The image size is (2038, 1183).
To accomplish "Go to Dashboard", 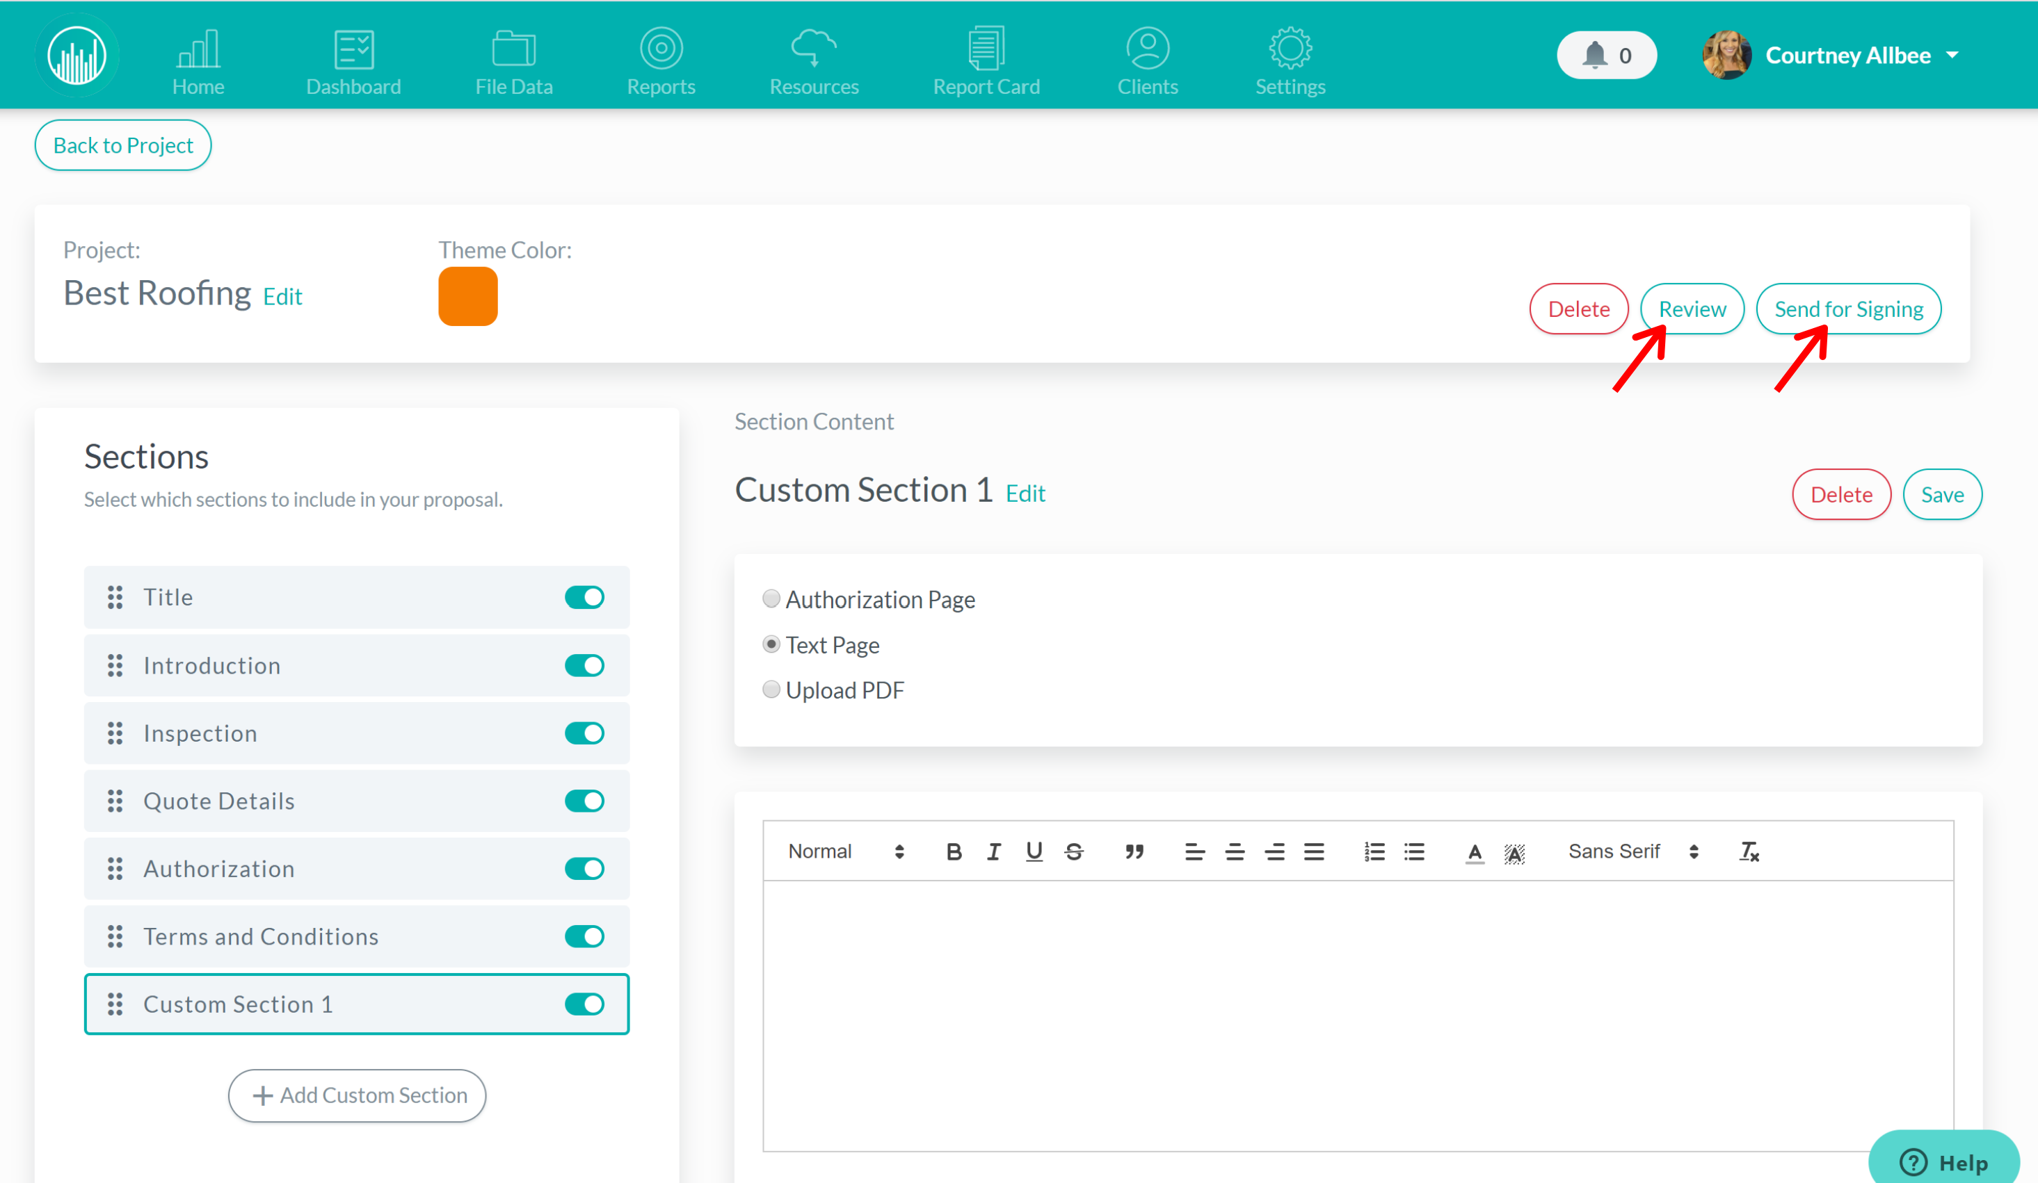I will (353, 63).
